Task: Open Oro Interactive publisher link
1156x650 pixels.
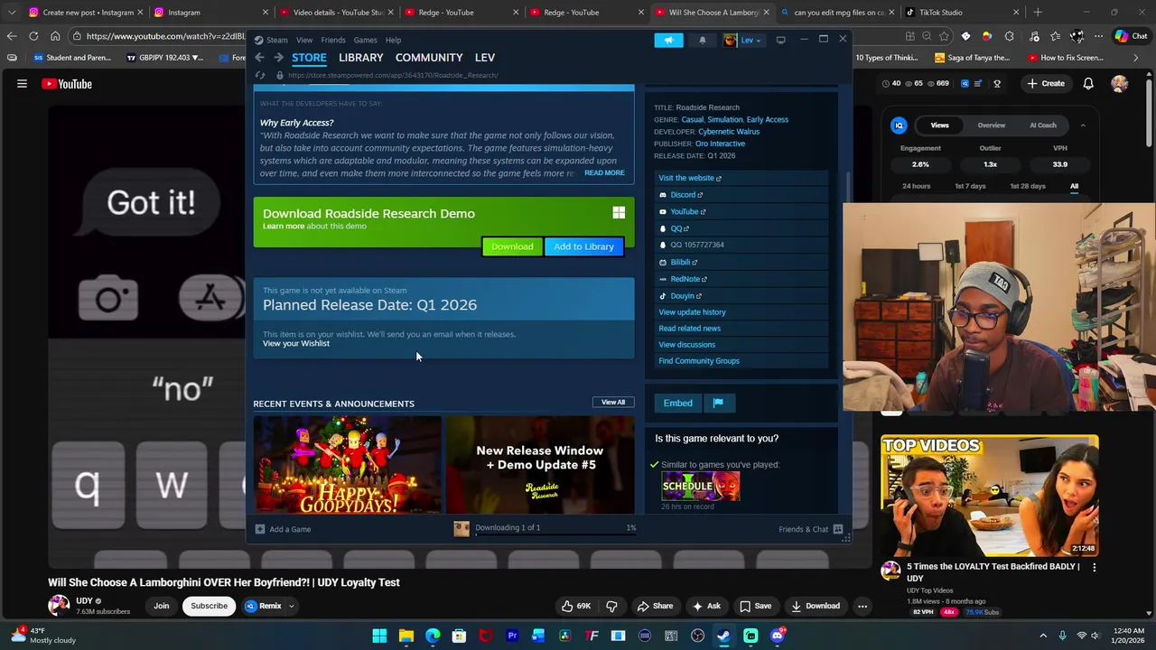Action: click(x=720, y=144)
